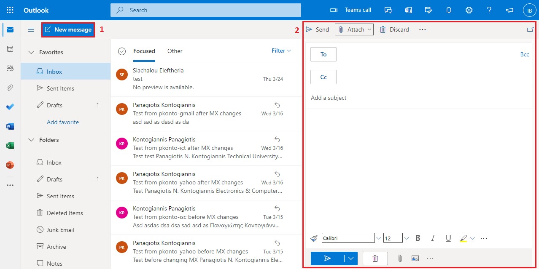Toggle italic formatting

point(433,238)
